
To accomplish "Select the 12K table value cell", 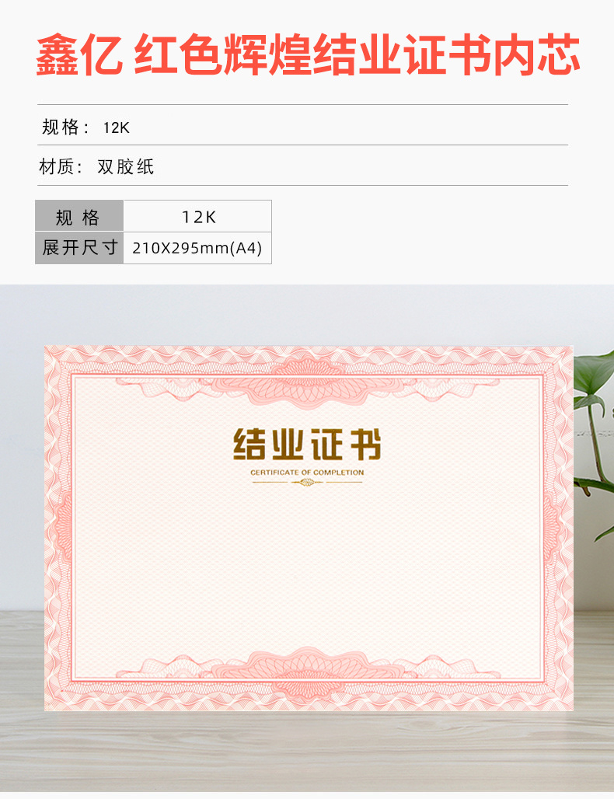I will (197, 217).
